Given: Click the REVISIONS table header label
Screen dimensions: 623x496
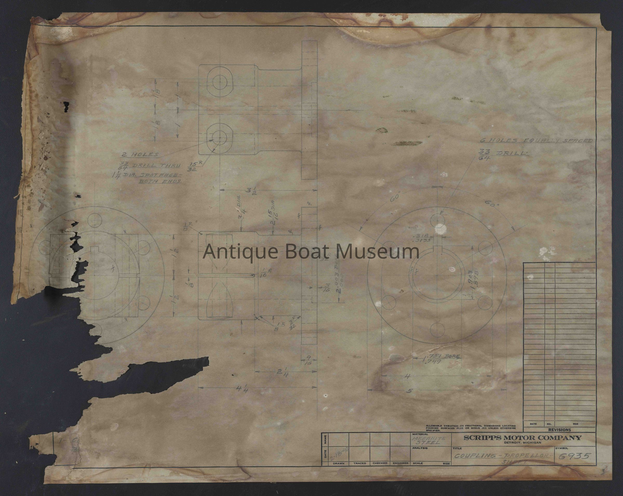Looking at the screenshot, I should coord(559,430).
